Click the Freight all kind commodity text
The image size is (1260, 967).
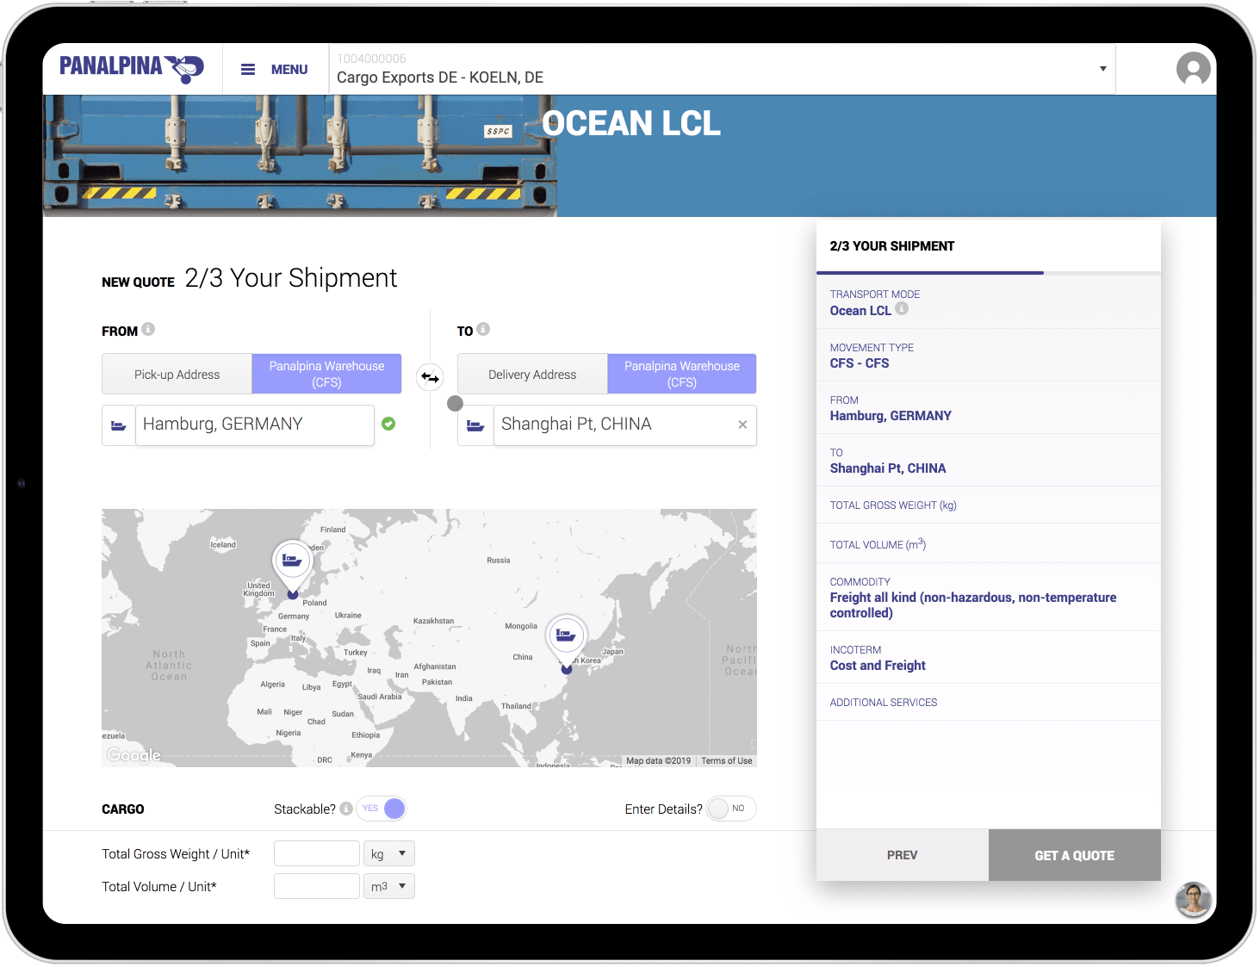click(973, 605)
